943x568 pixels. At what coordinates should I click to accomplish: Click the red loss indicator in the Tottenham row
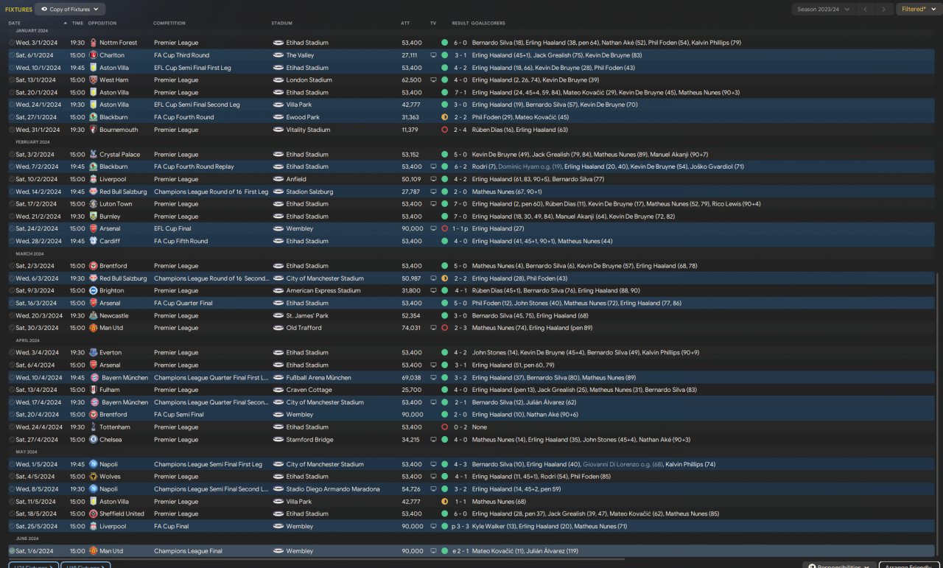click(x=444, y=427)
